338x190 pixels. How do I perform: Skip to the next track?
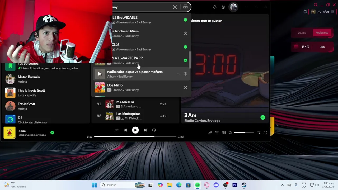(x=145, y=130)
